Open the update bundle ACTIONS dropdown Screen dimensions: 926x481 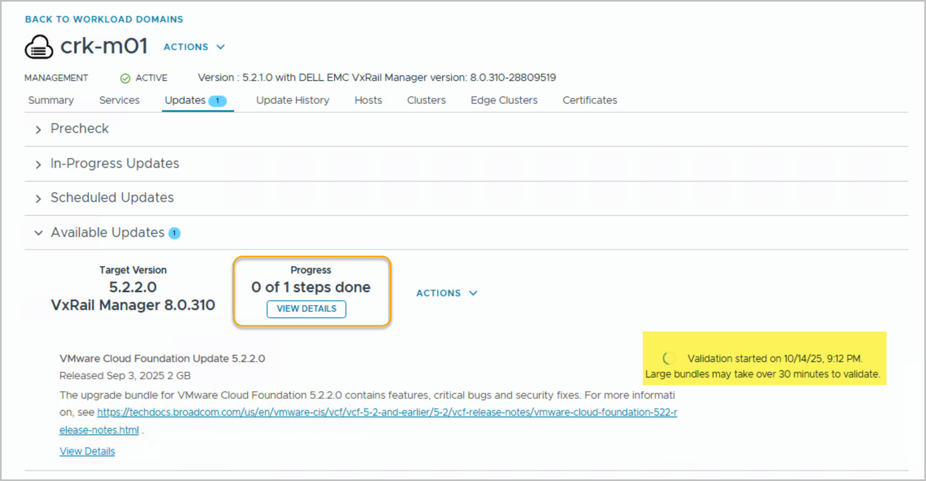pos(447,293)
